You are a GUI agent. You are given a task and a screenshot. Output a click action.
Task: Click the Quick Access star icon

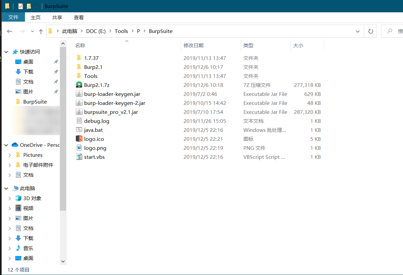(x=15, y=52)
